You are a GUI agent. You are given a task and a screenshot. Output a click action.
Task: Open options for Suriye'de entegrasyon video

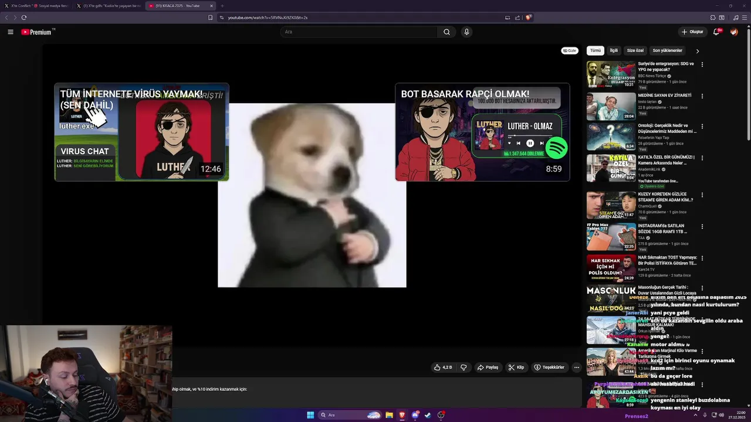click(x=702, y=64)
